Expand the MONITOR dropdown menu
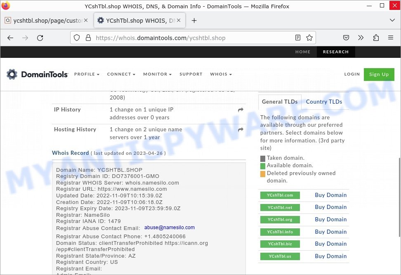401x275 pixels. pos(157,74)
